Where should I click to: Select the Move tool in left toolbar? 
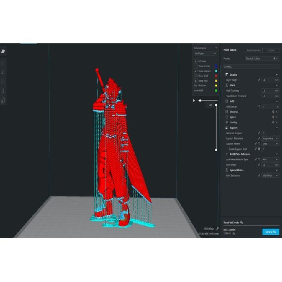[3, 63]
